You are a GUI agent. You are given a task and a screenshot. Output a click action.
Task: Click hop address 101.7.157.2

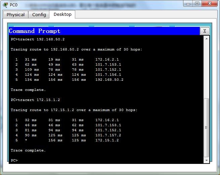click(108, 135)
